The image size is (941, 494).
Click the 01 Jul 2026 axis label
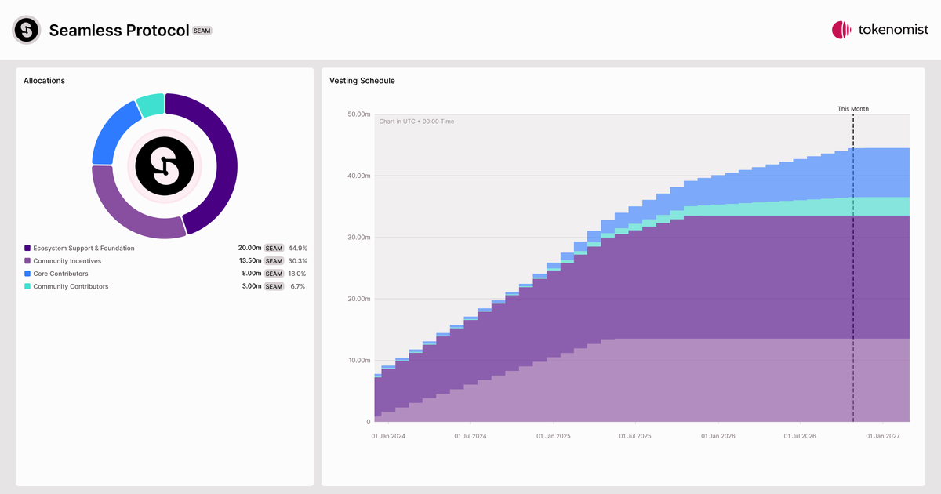(x=800, y=435)
